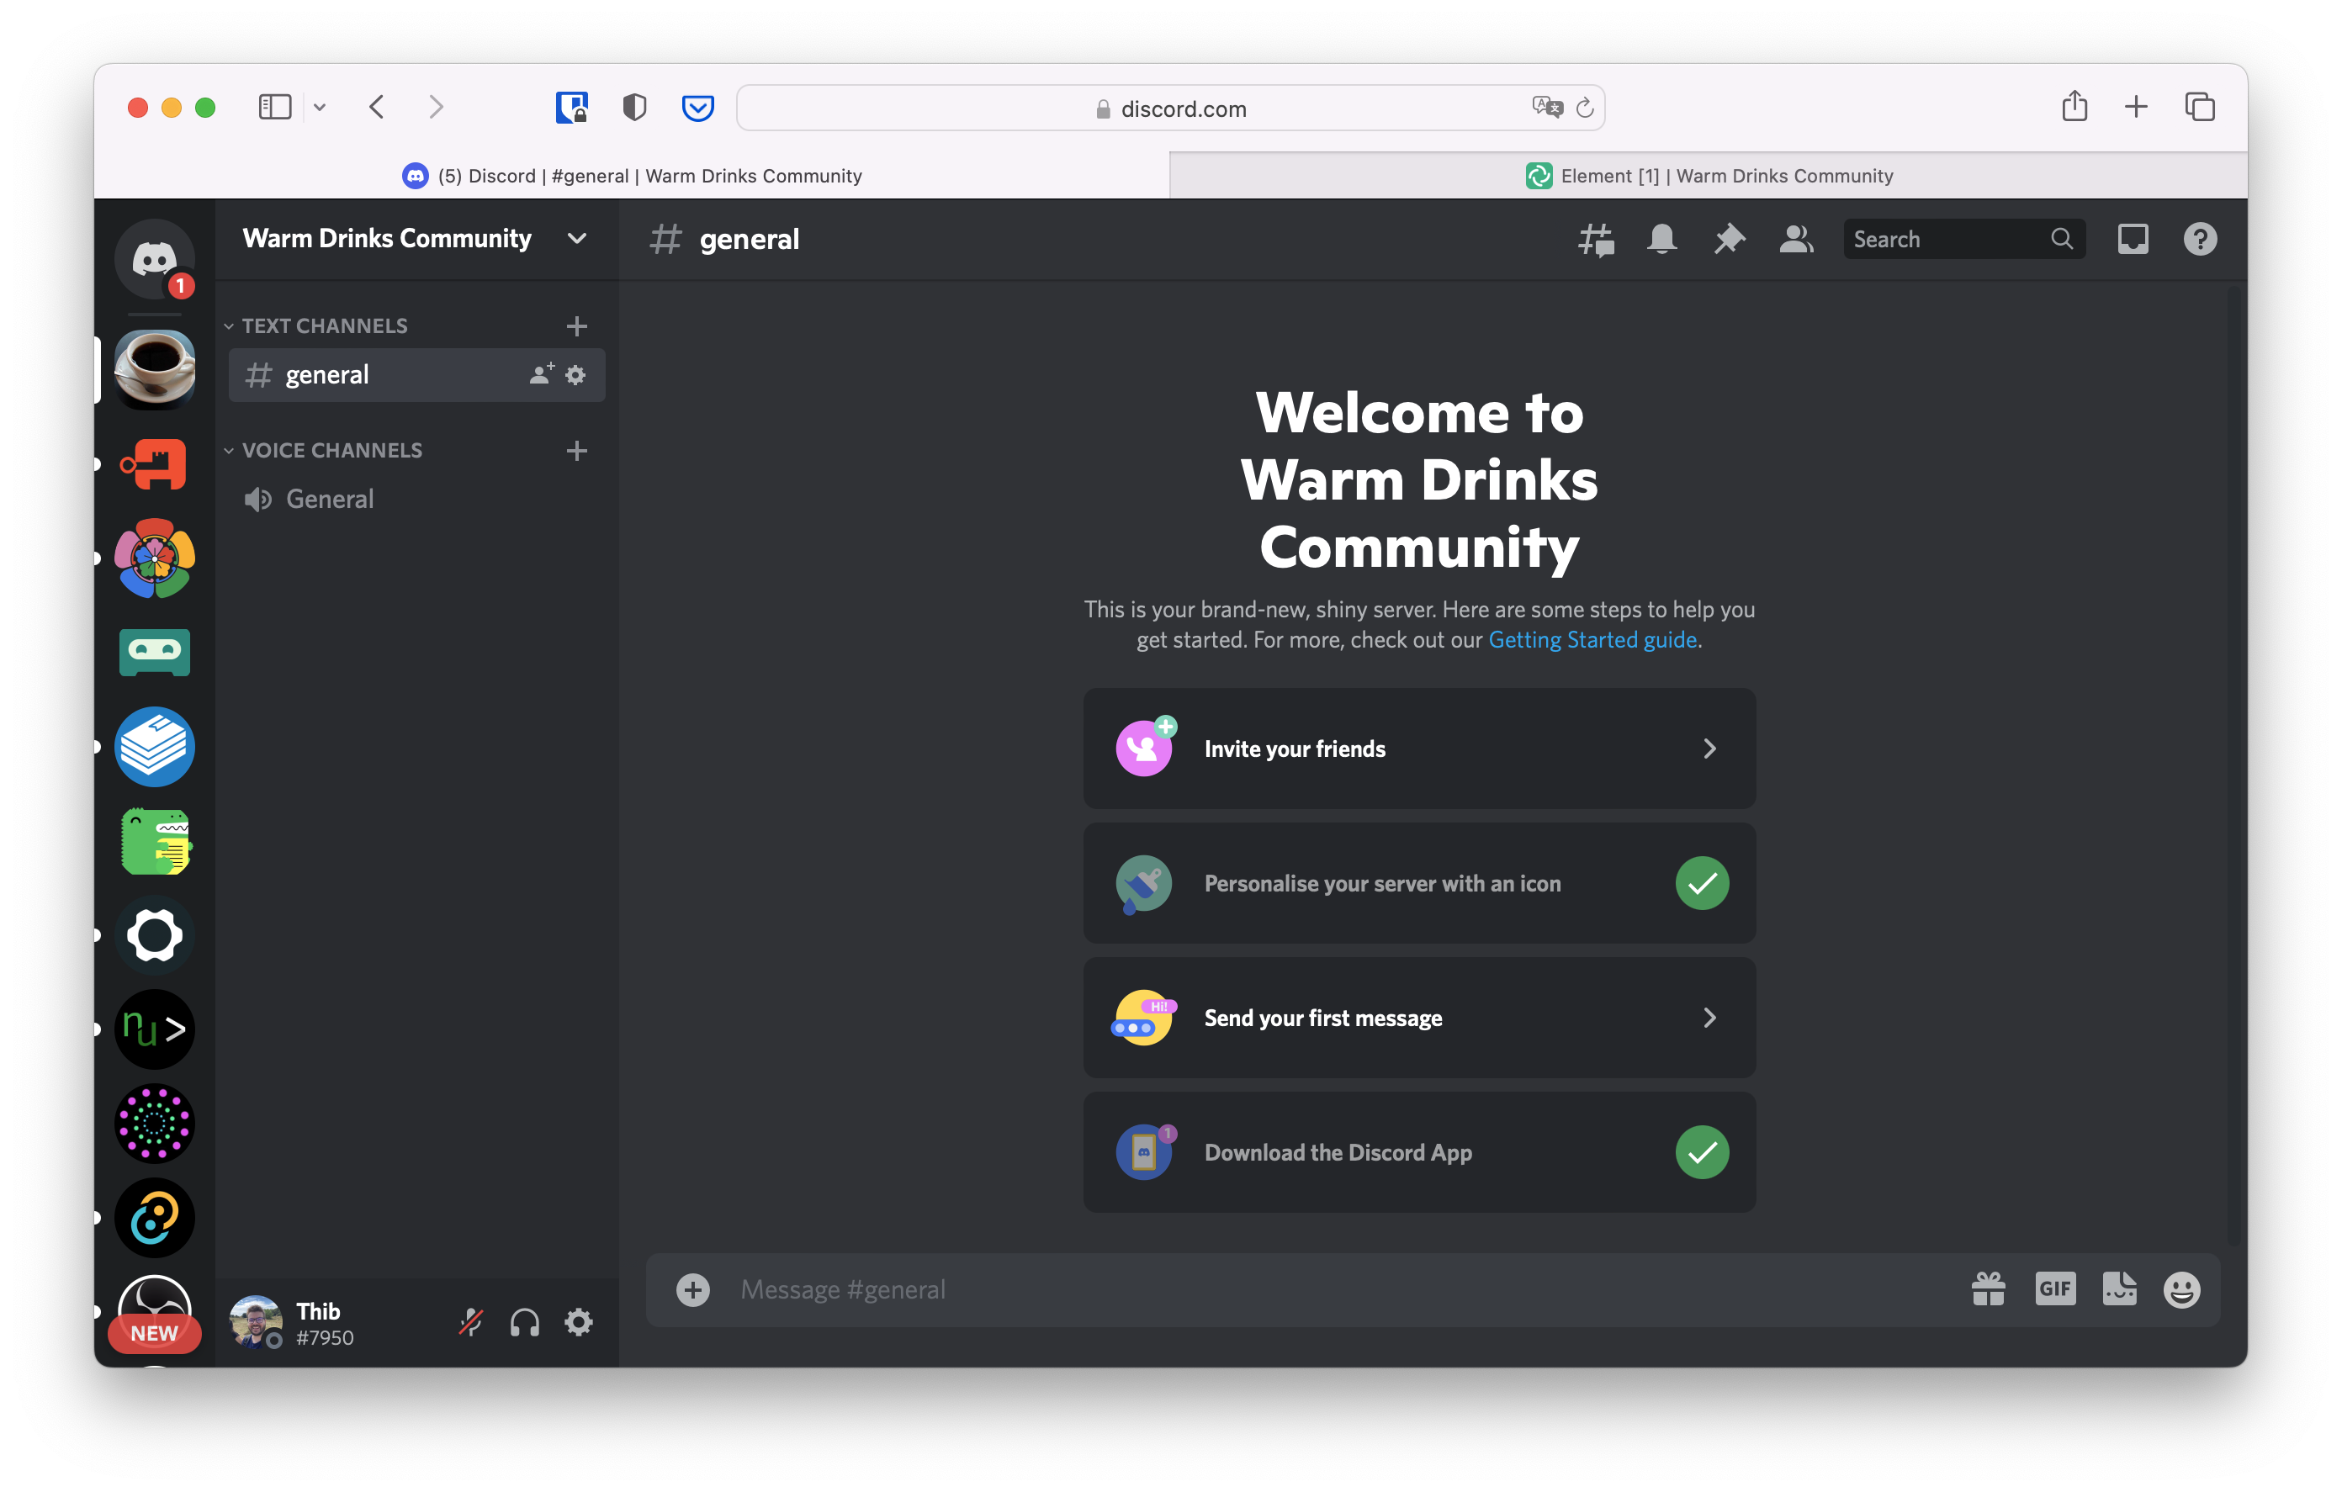Open privacy shield icon
2342x1492 pixels.
pyautogui.click(x=634, y=107)
